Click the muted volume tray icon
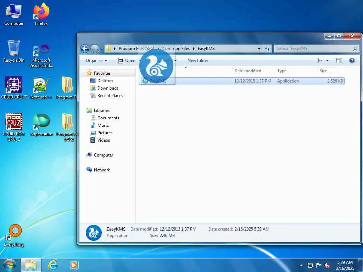 pos(327,265)
